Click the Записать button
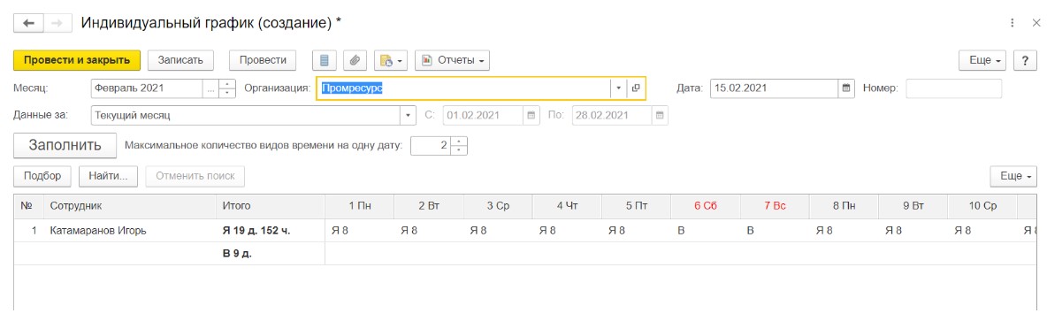This screenshot has width=1047, height=321. tap(180, 60)
